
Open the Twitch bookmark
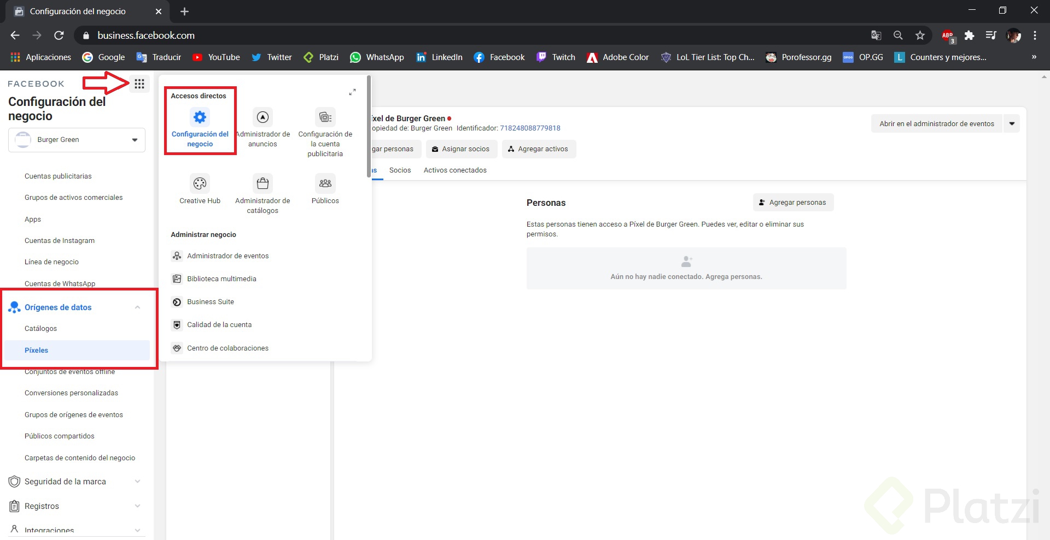pos(556,57)
